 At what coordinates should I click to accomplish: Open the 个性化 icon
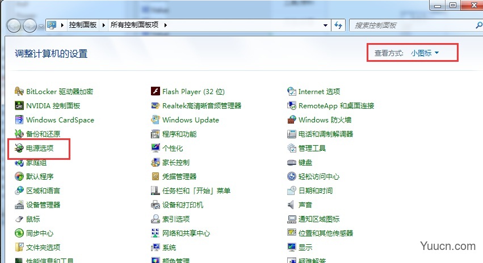156,148
